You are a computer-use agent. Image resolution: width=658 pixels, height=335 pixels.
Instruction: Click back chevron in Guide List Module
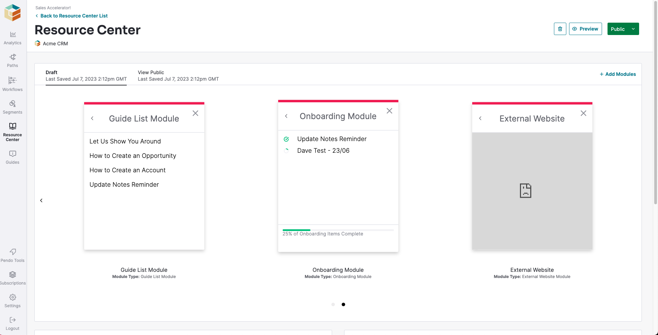pyautogui.click(x=92, y=118)
